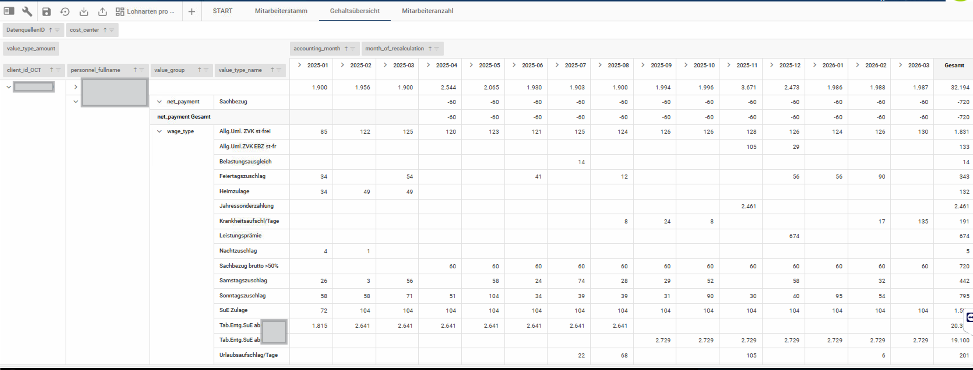Open personnel_fullname filter icon

[142, 70]
